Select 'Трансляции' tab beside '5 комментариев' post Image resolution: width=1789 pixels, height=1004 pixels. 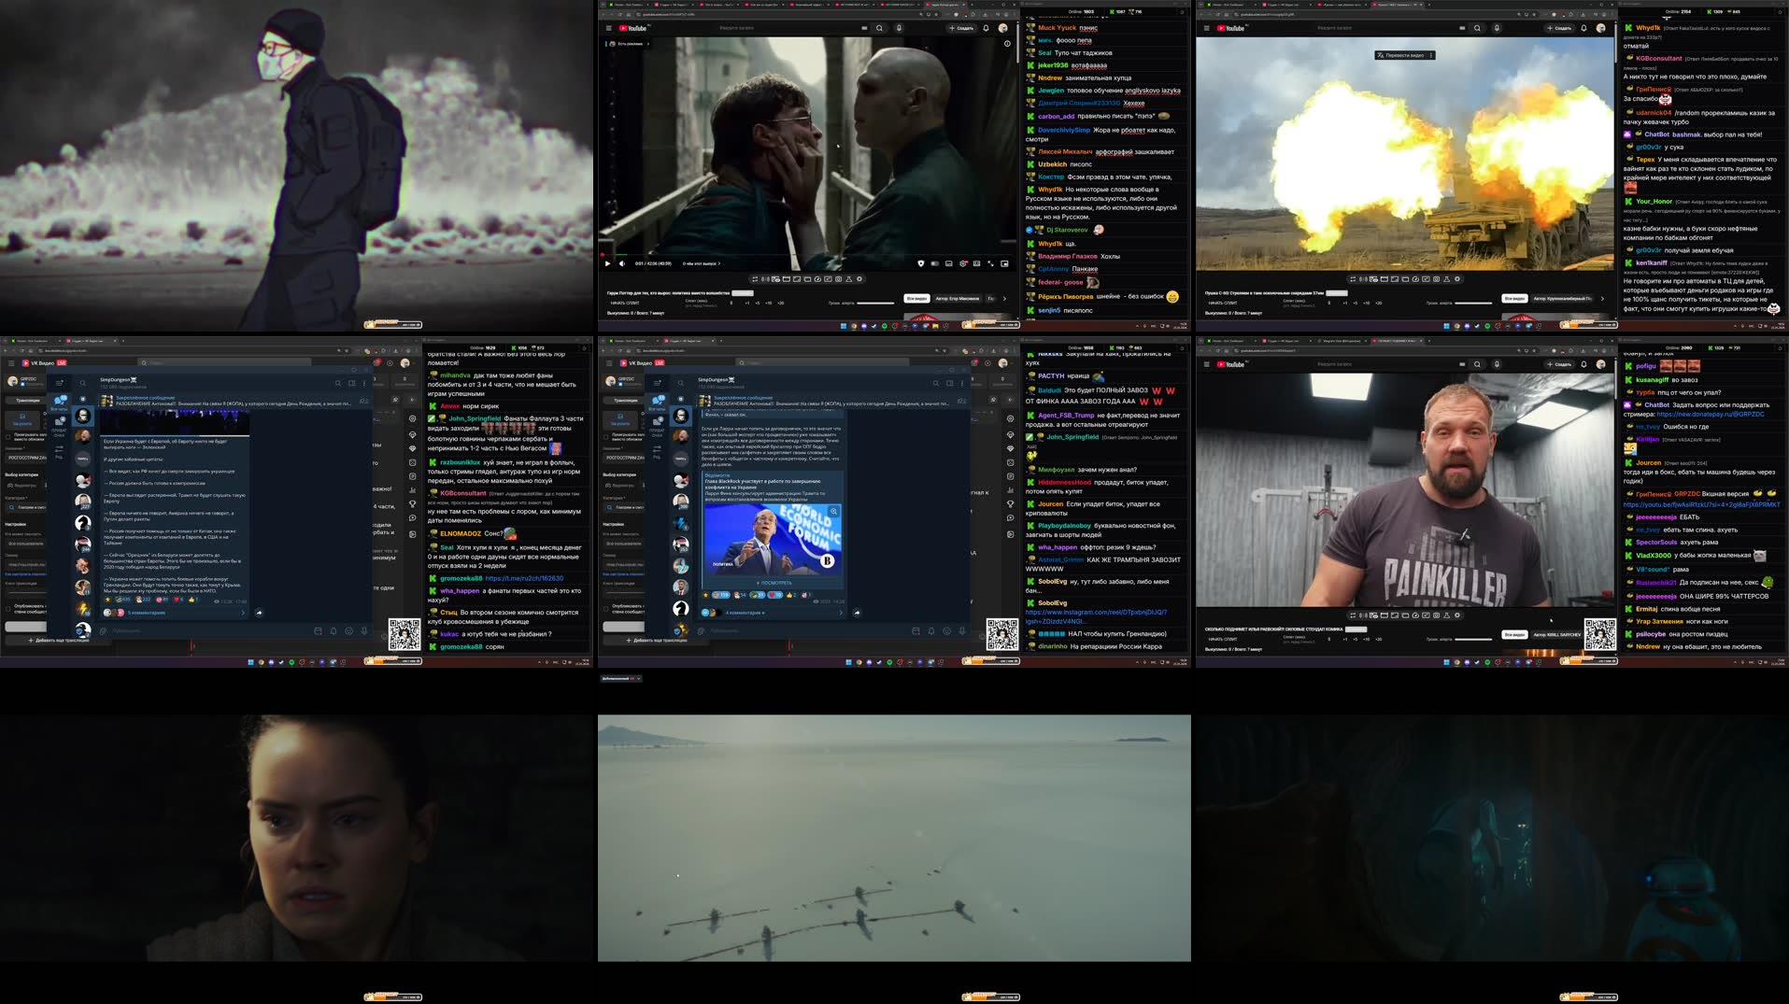pos(27,400)
